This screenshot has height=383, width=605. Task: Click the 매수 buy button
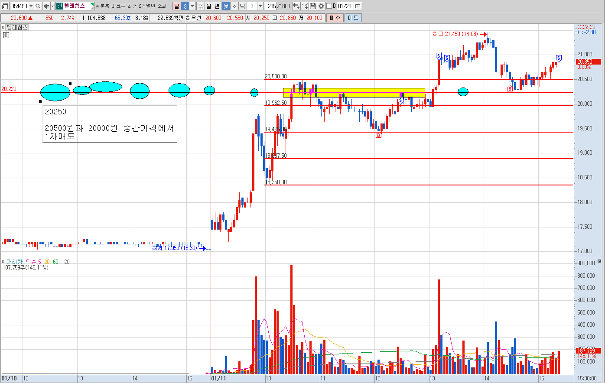pos(335,18)
